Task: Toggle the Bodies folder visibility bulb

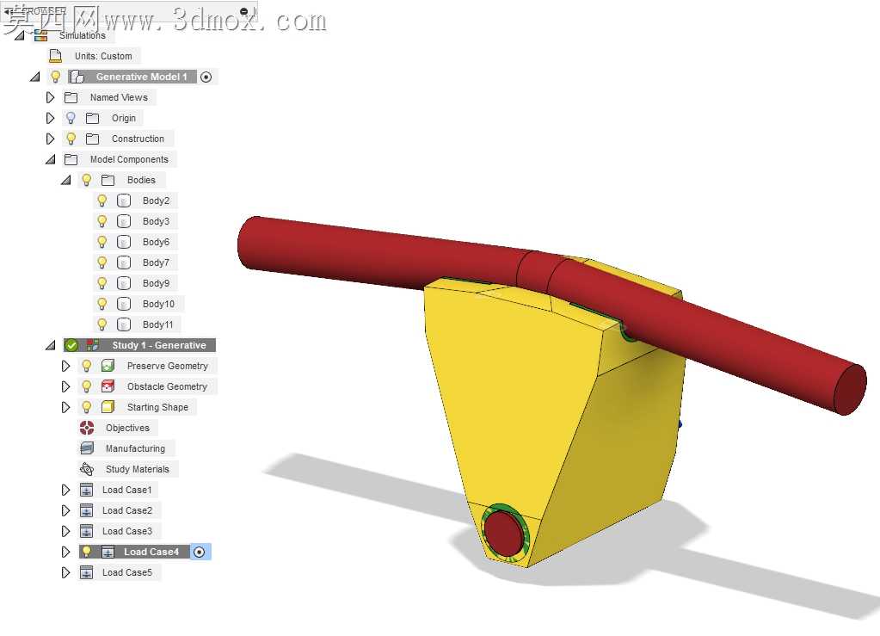Action: pos(86,180)
